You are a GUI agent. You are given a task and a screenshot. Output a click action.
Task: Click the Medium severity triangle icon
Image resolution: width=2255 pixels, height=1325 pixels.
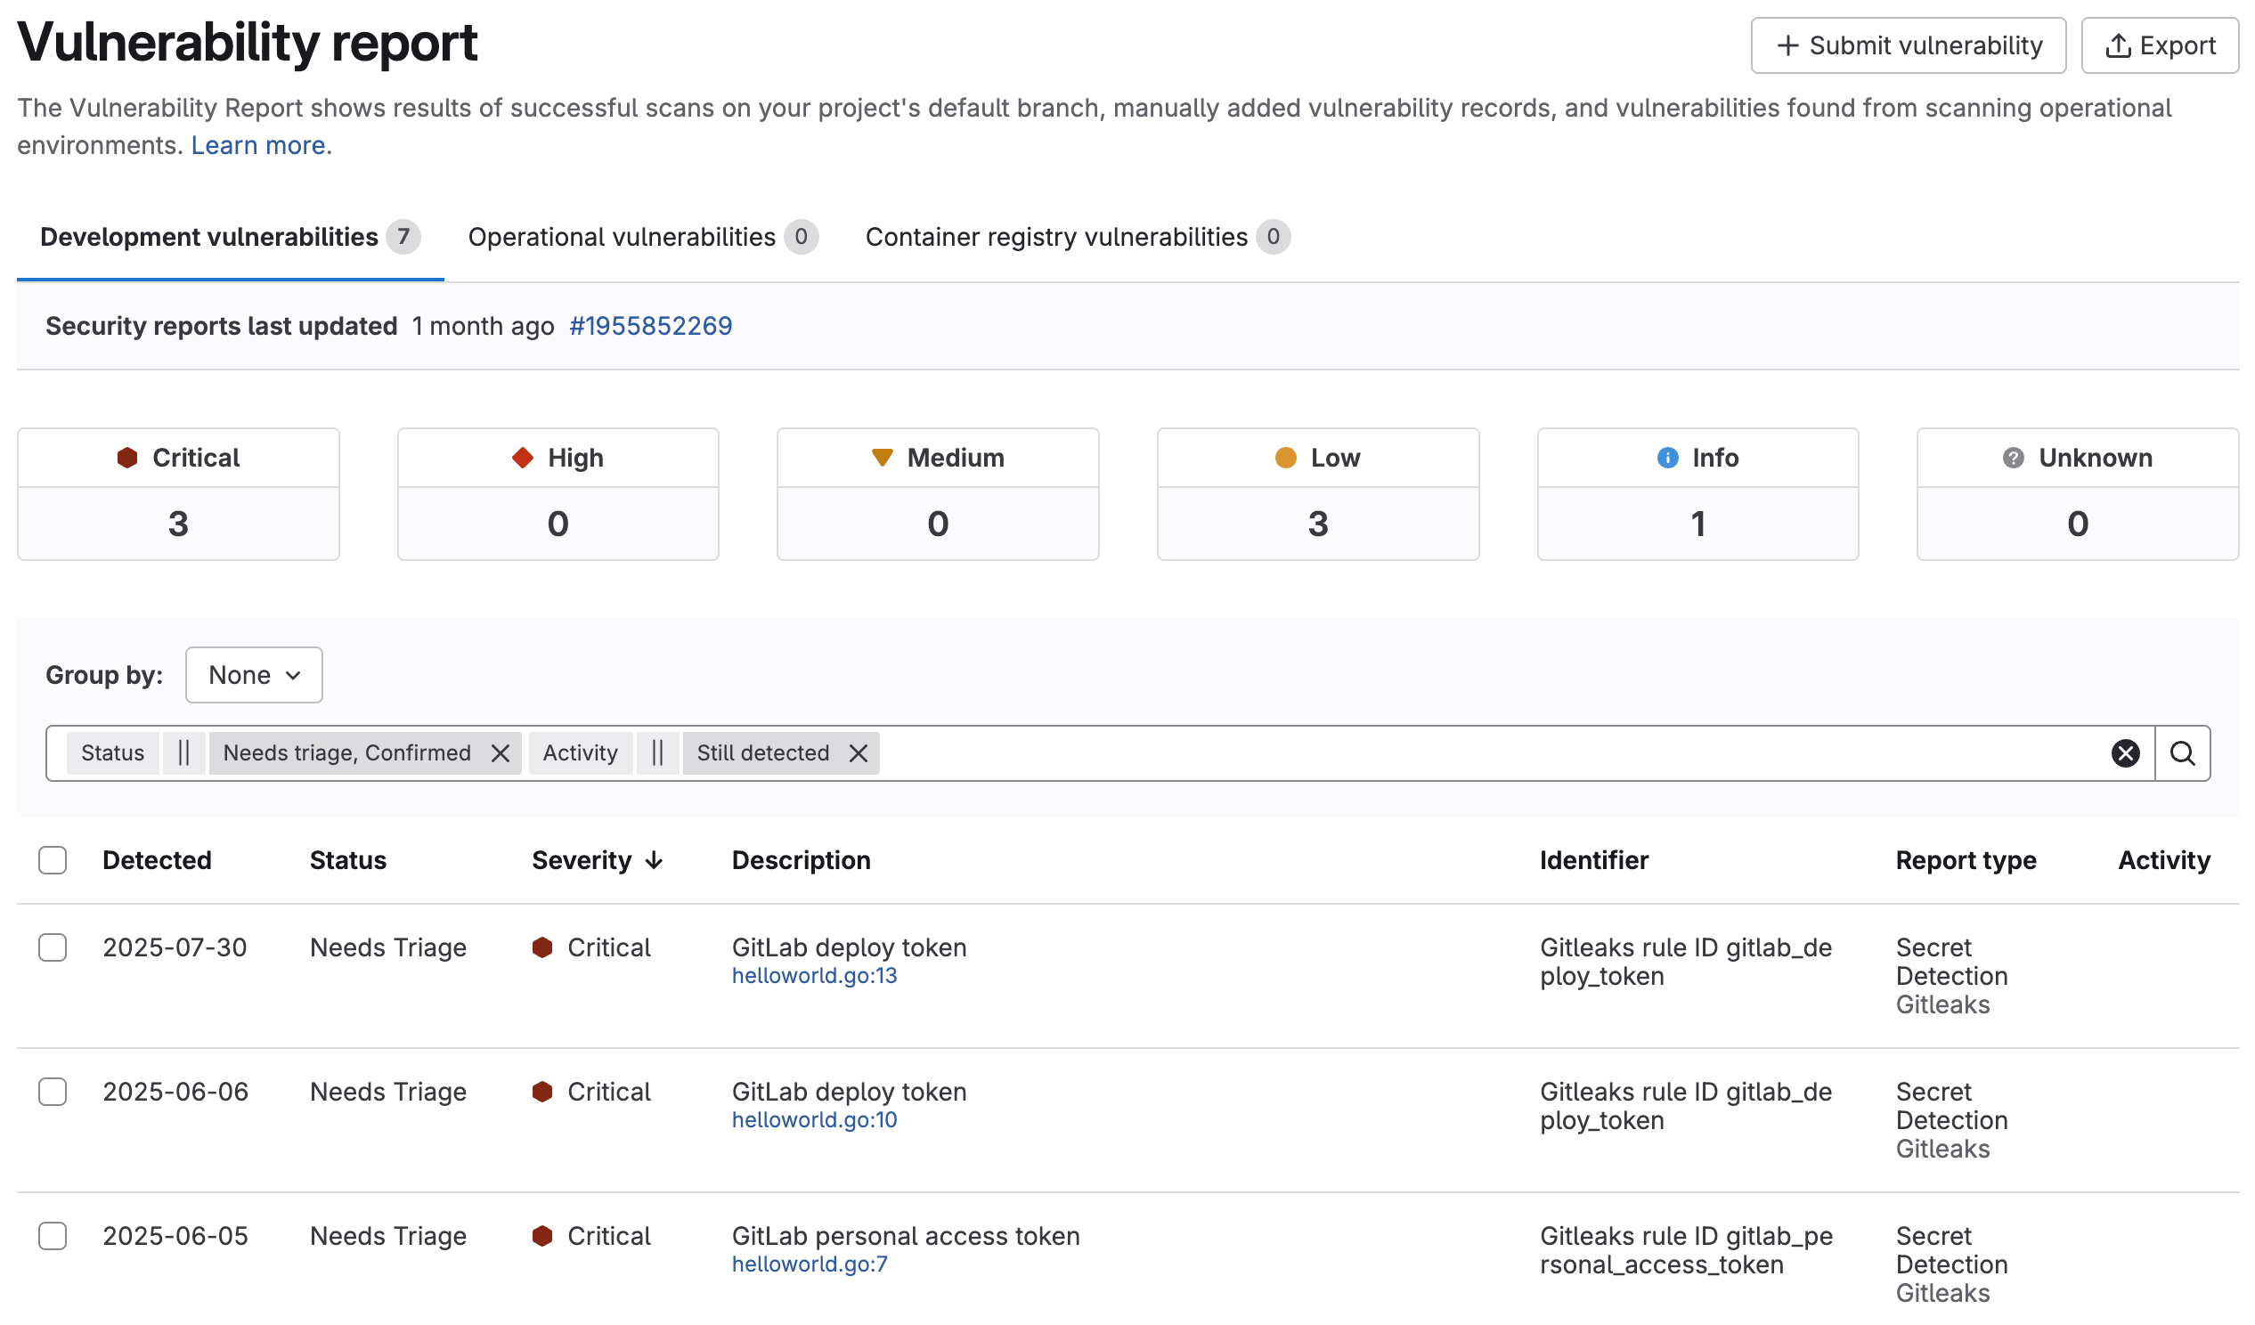click(x=883, y=457)
